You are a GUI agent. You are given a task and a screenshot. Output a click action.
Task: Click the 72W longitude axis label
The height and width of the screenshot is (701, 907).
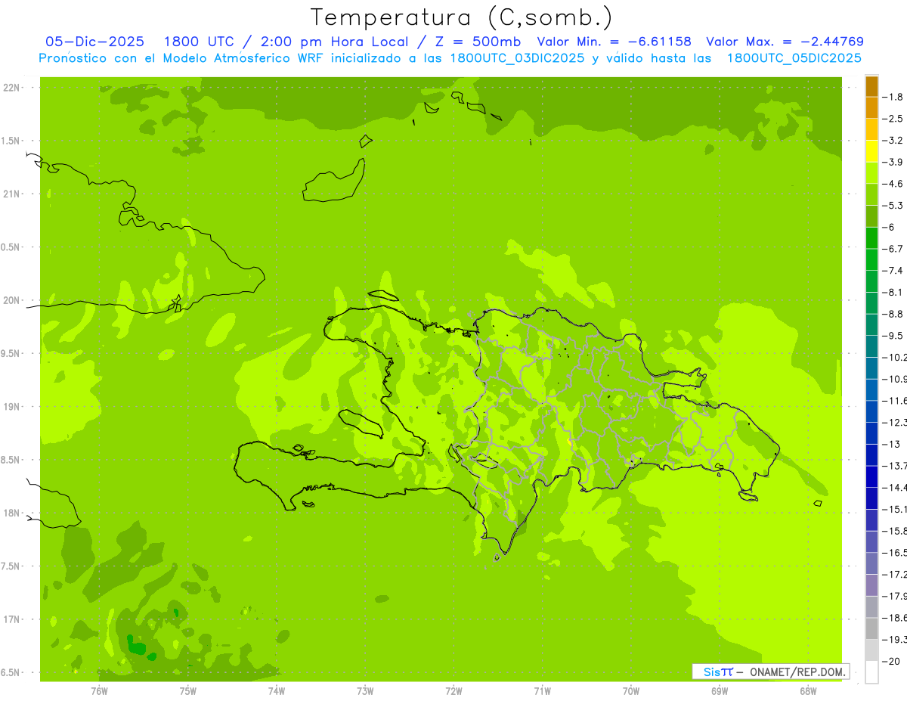(x=453, y=690)
